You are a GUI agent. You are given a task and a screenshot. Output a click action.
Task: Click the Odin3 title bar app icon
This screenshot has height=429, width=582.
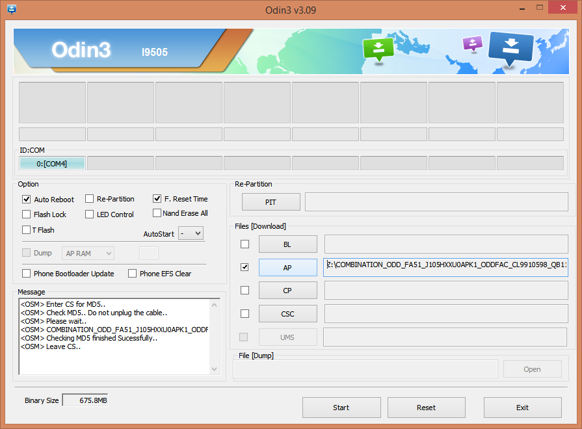(x=12, y=9)
